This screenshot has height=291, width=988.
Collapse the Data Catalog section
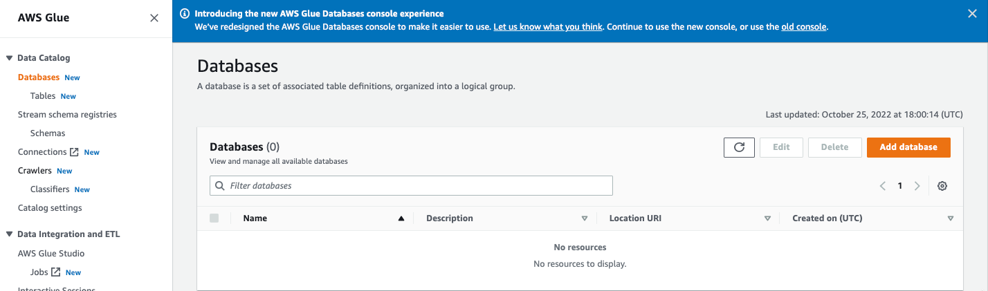coord(10,58)
